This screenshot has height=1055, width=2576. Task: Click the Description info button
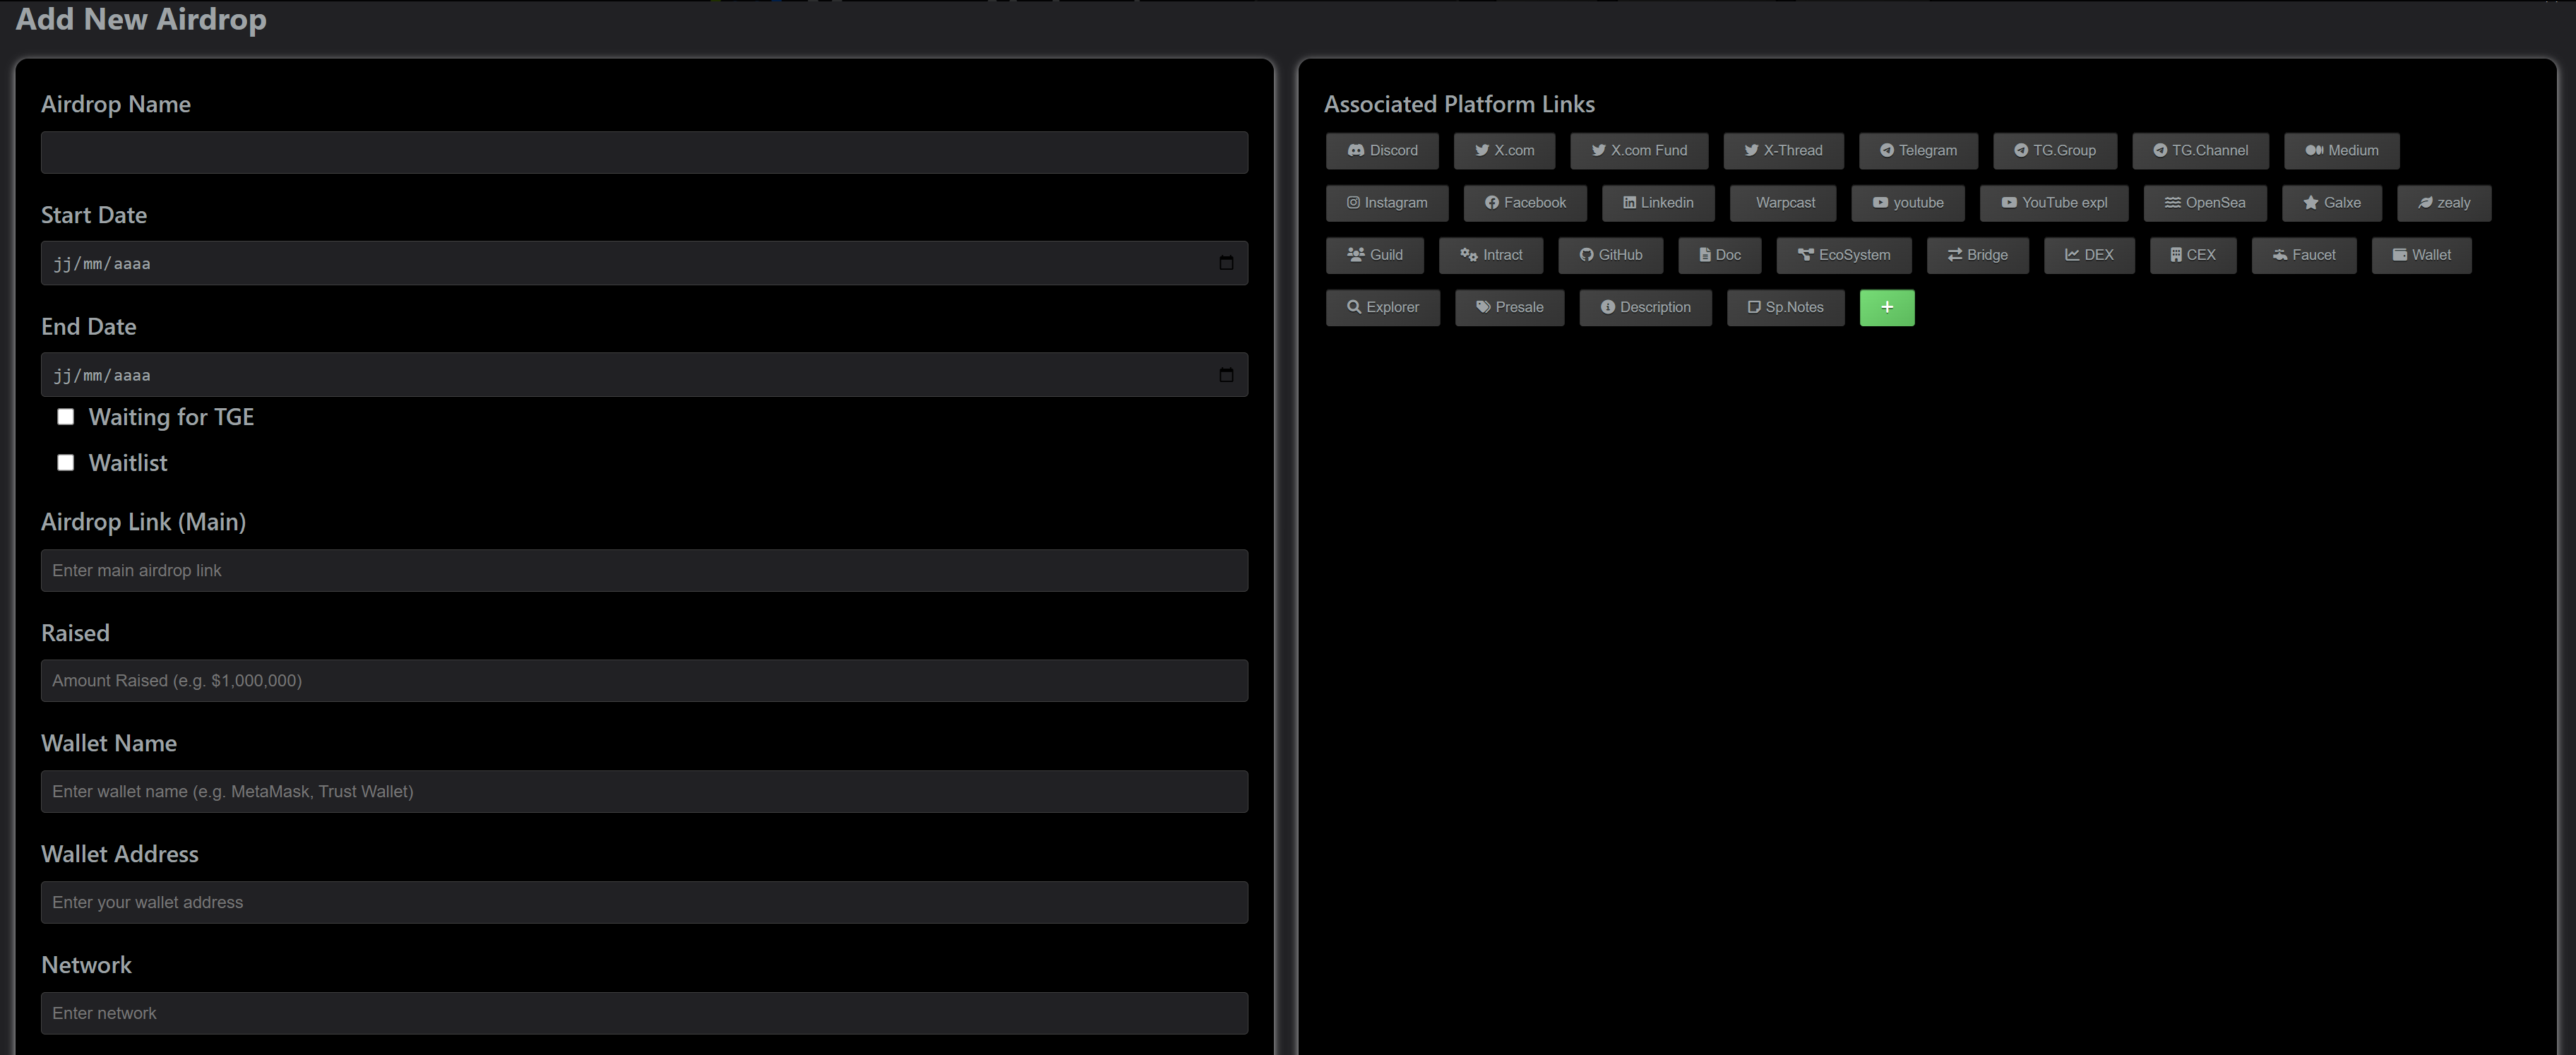click(x=1645, y=308)
